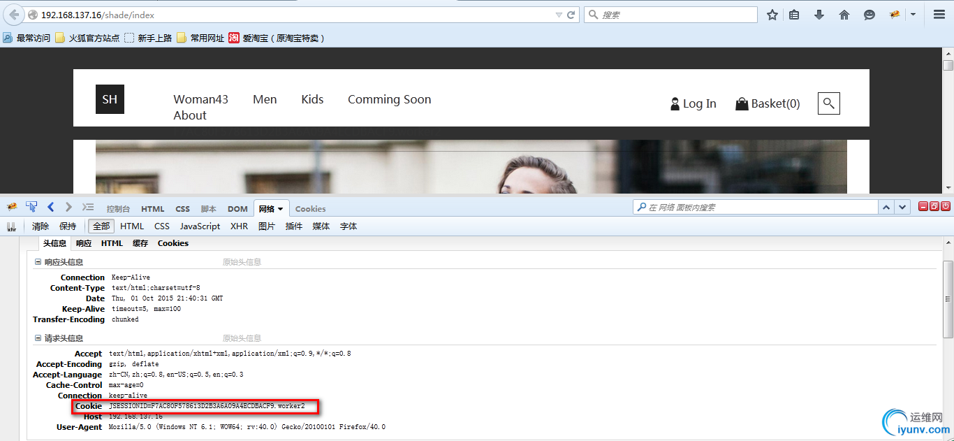The image size is (954, 441).
Task: Switch to the DOM panel
Action: [237, 209]
